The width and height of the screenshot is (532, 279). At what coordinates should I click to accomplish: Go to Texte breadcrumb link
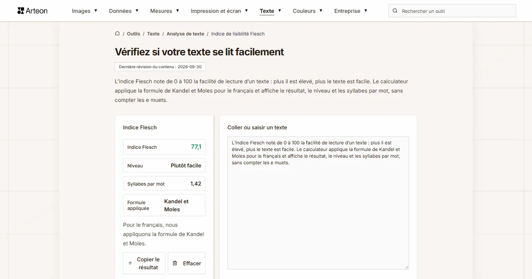pyautogui.click(x=153, y=34)
